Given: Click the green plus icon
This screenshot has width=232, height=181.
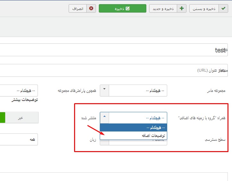Looking at the screenshot, I should point(182,8).
